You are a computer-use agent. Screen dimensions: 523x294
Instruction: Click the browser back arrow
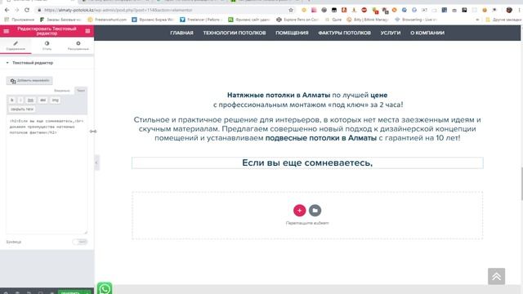(x=7, y=10)
